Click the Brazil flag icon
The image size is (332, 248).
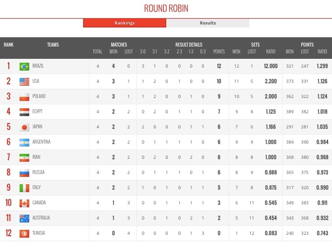24,66
